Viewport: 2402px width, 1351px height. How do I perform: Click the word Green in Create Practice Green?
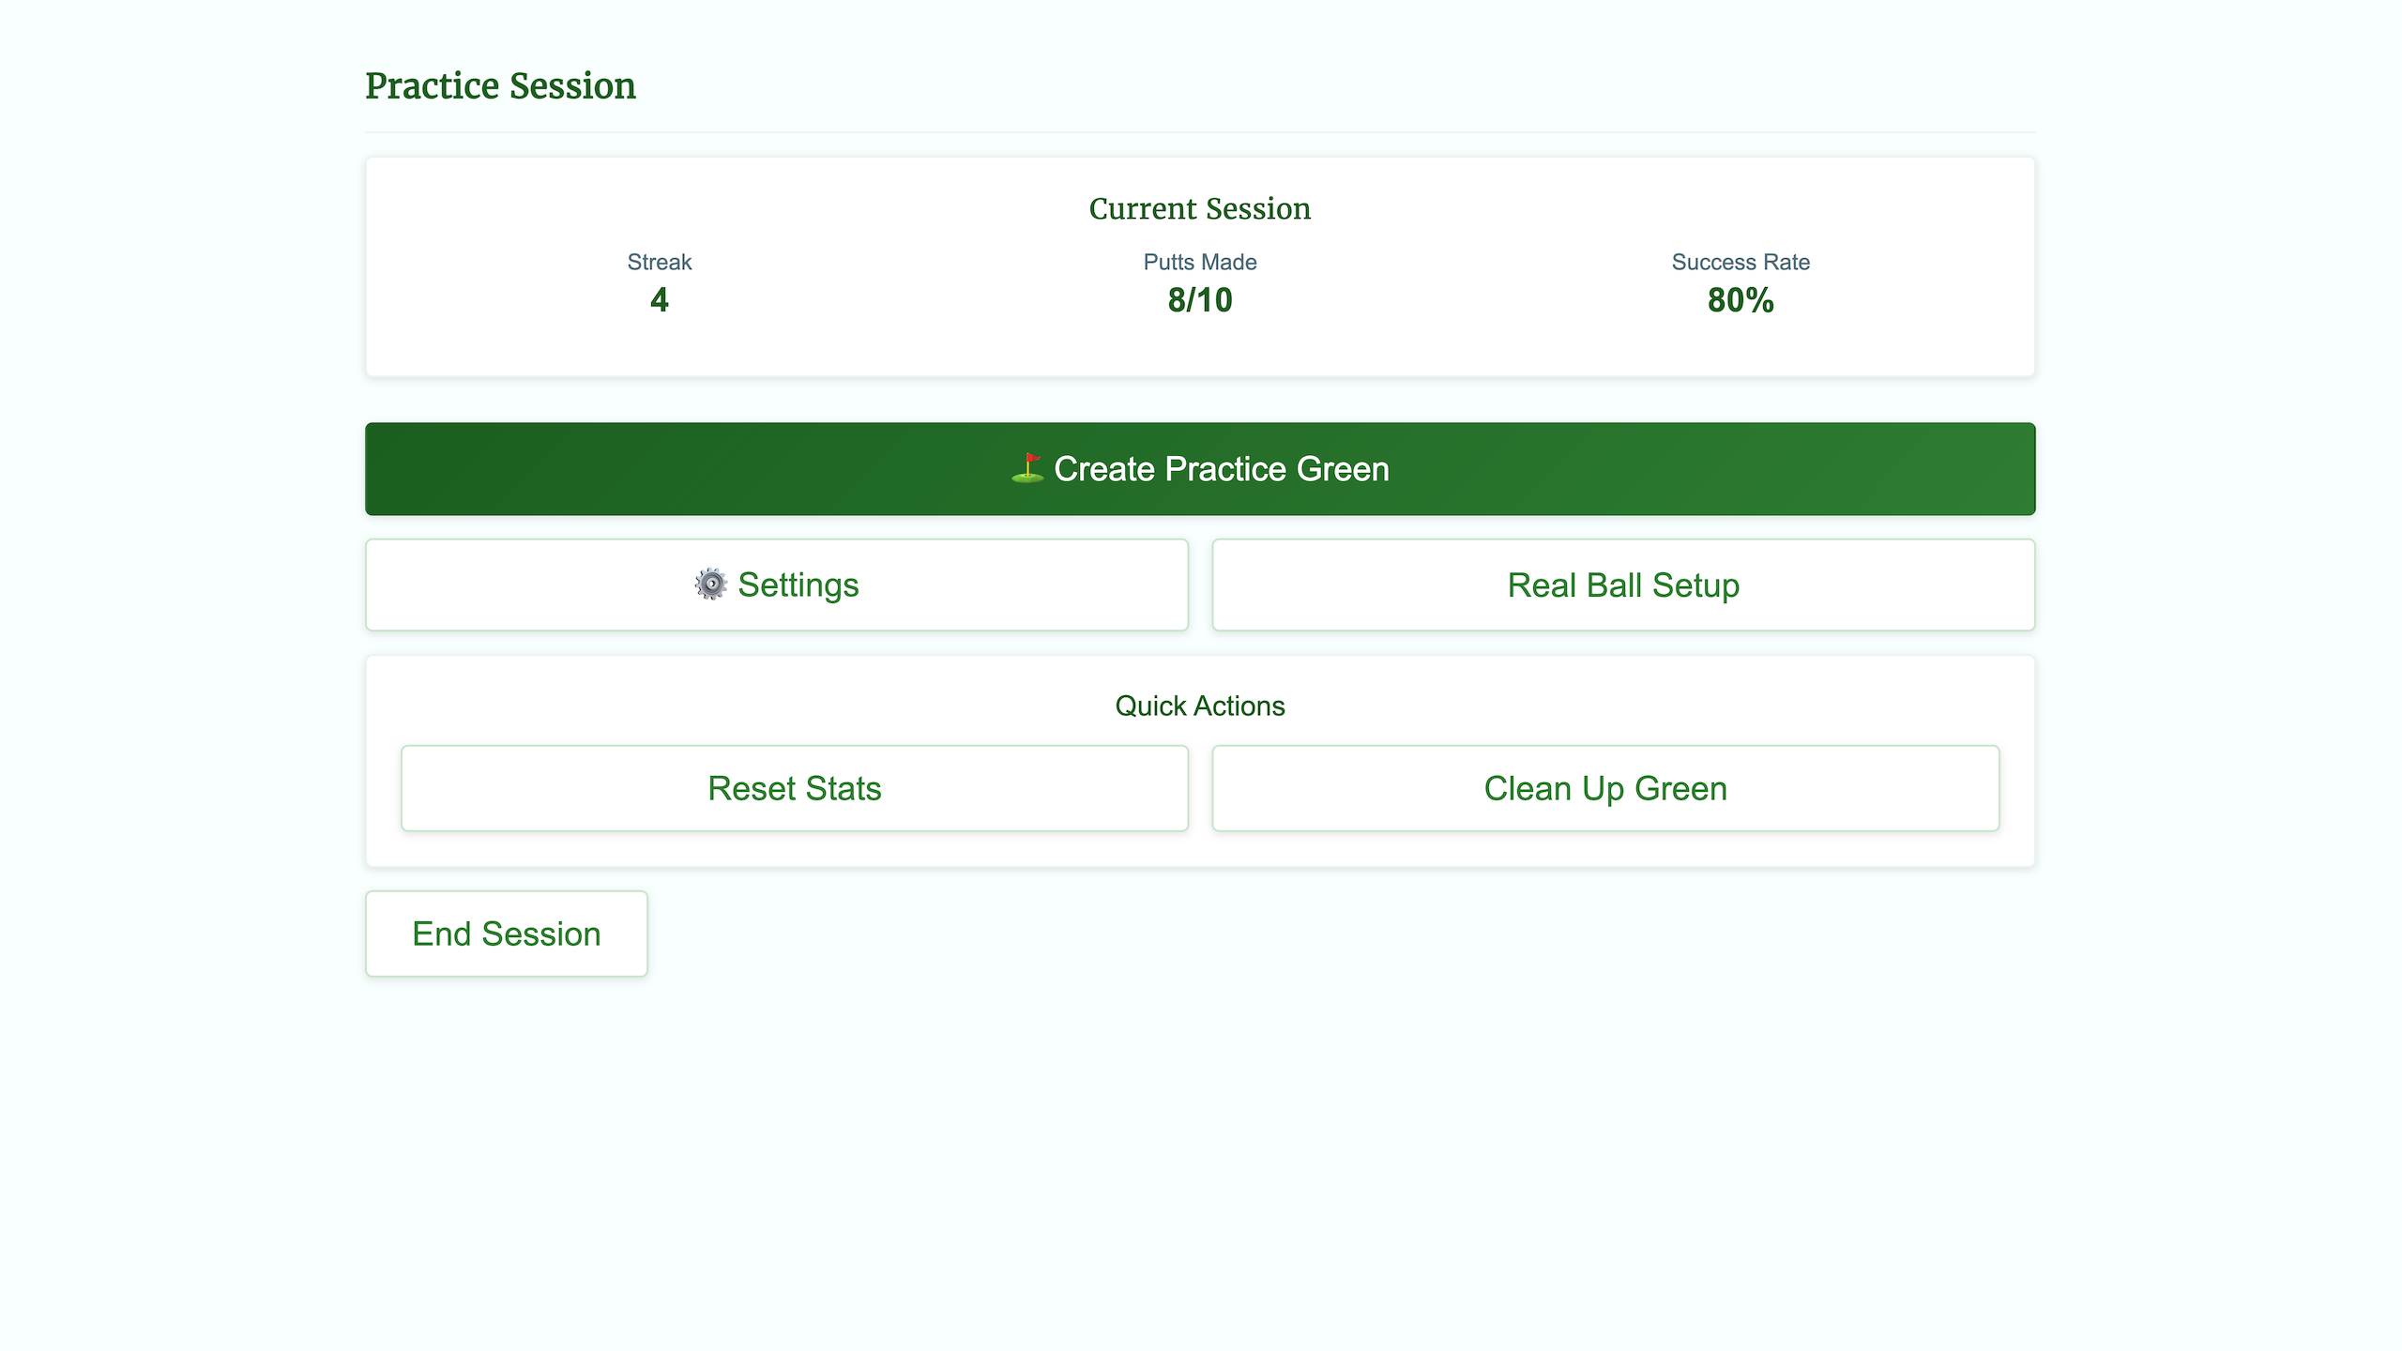(x=1342, y=468)
